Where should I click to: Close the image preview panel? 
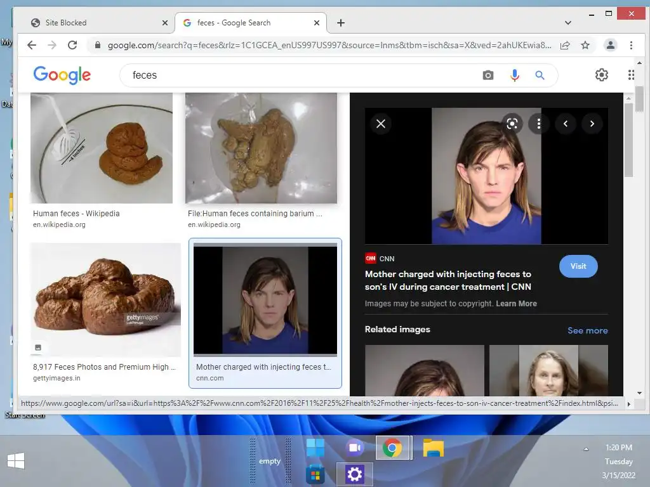tap(381, 124)
